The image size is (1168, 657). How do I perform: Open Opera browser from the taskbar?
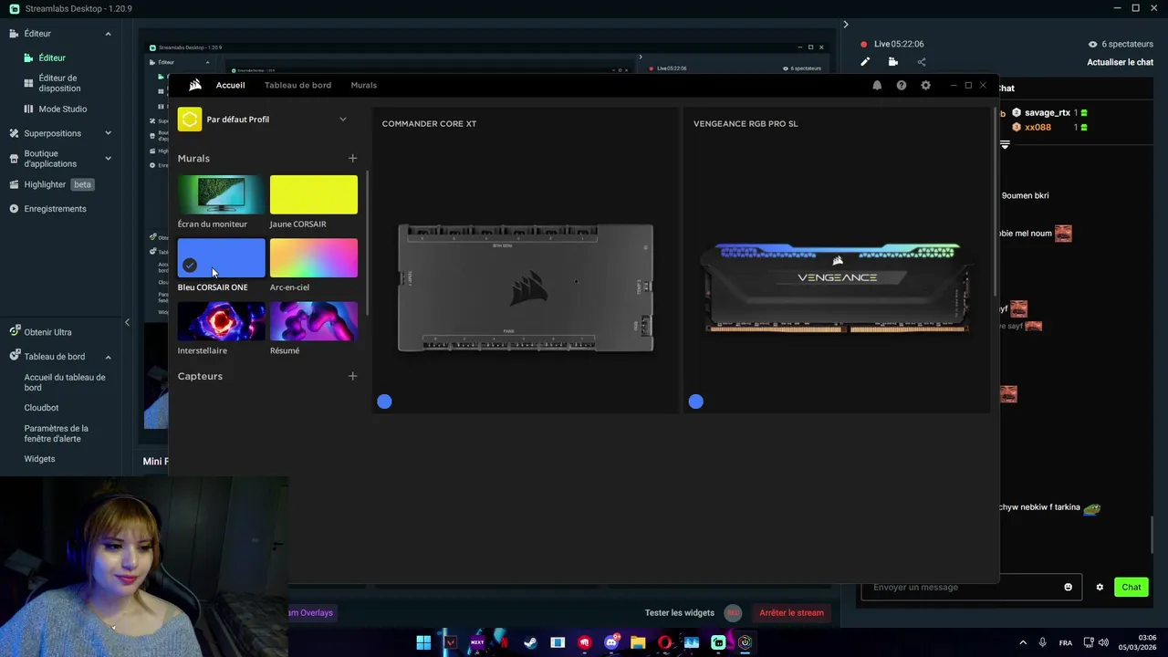[664, 642]
